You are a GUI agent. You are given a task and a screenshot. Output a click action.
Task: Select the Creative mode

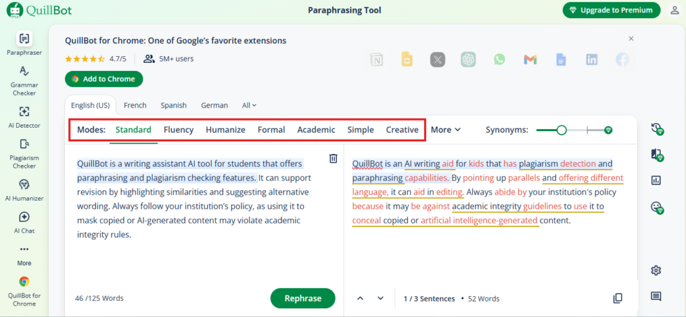[x=402, y=130]
